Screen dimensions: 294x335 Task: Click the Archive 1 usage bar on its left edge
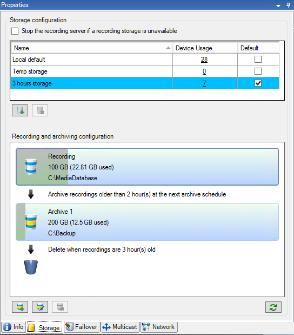click(x=21, y=222)
